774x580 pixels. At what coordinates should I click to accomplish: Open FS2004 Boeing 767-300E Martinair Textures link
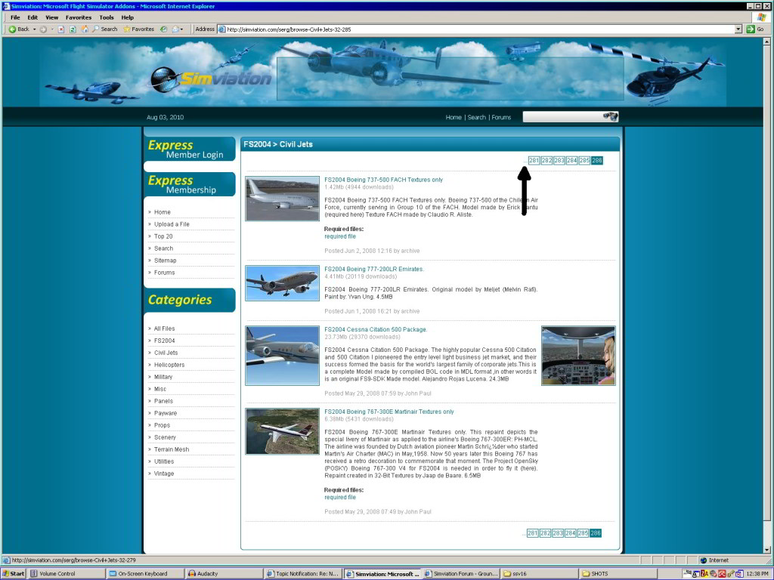(389, 412)
